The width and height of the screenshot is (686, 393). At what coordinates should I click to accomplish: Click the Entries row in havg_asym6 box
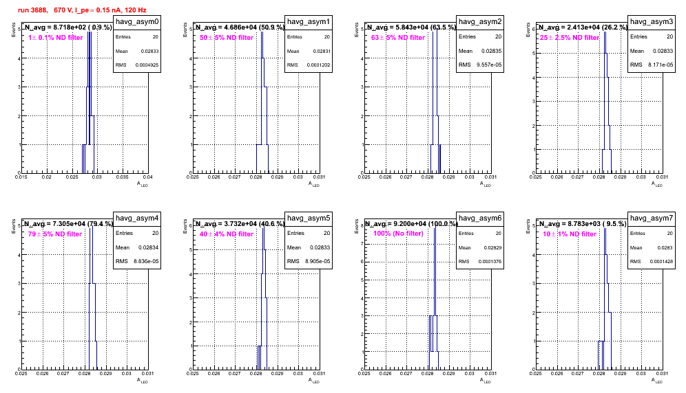480,234
